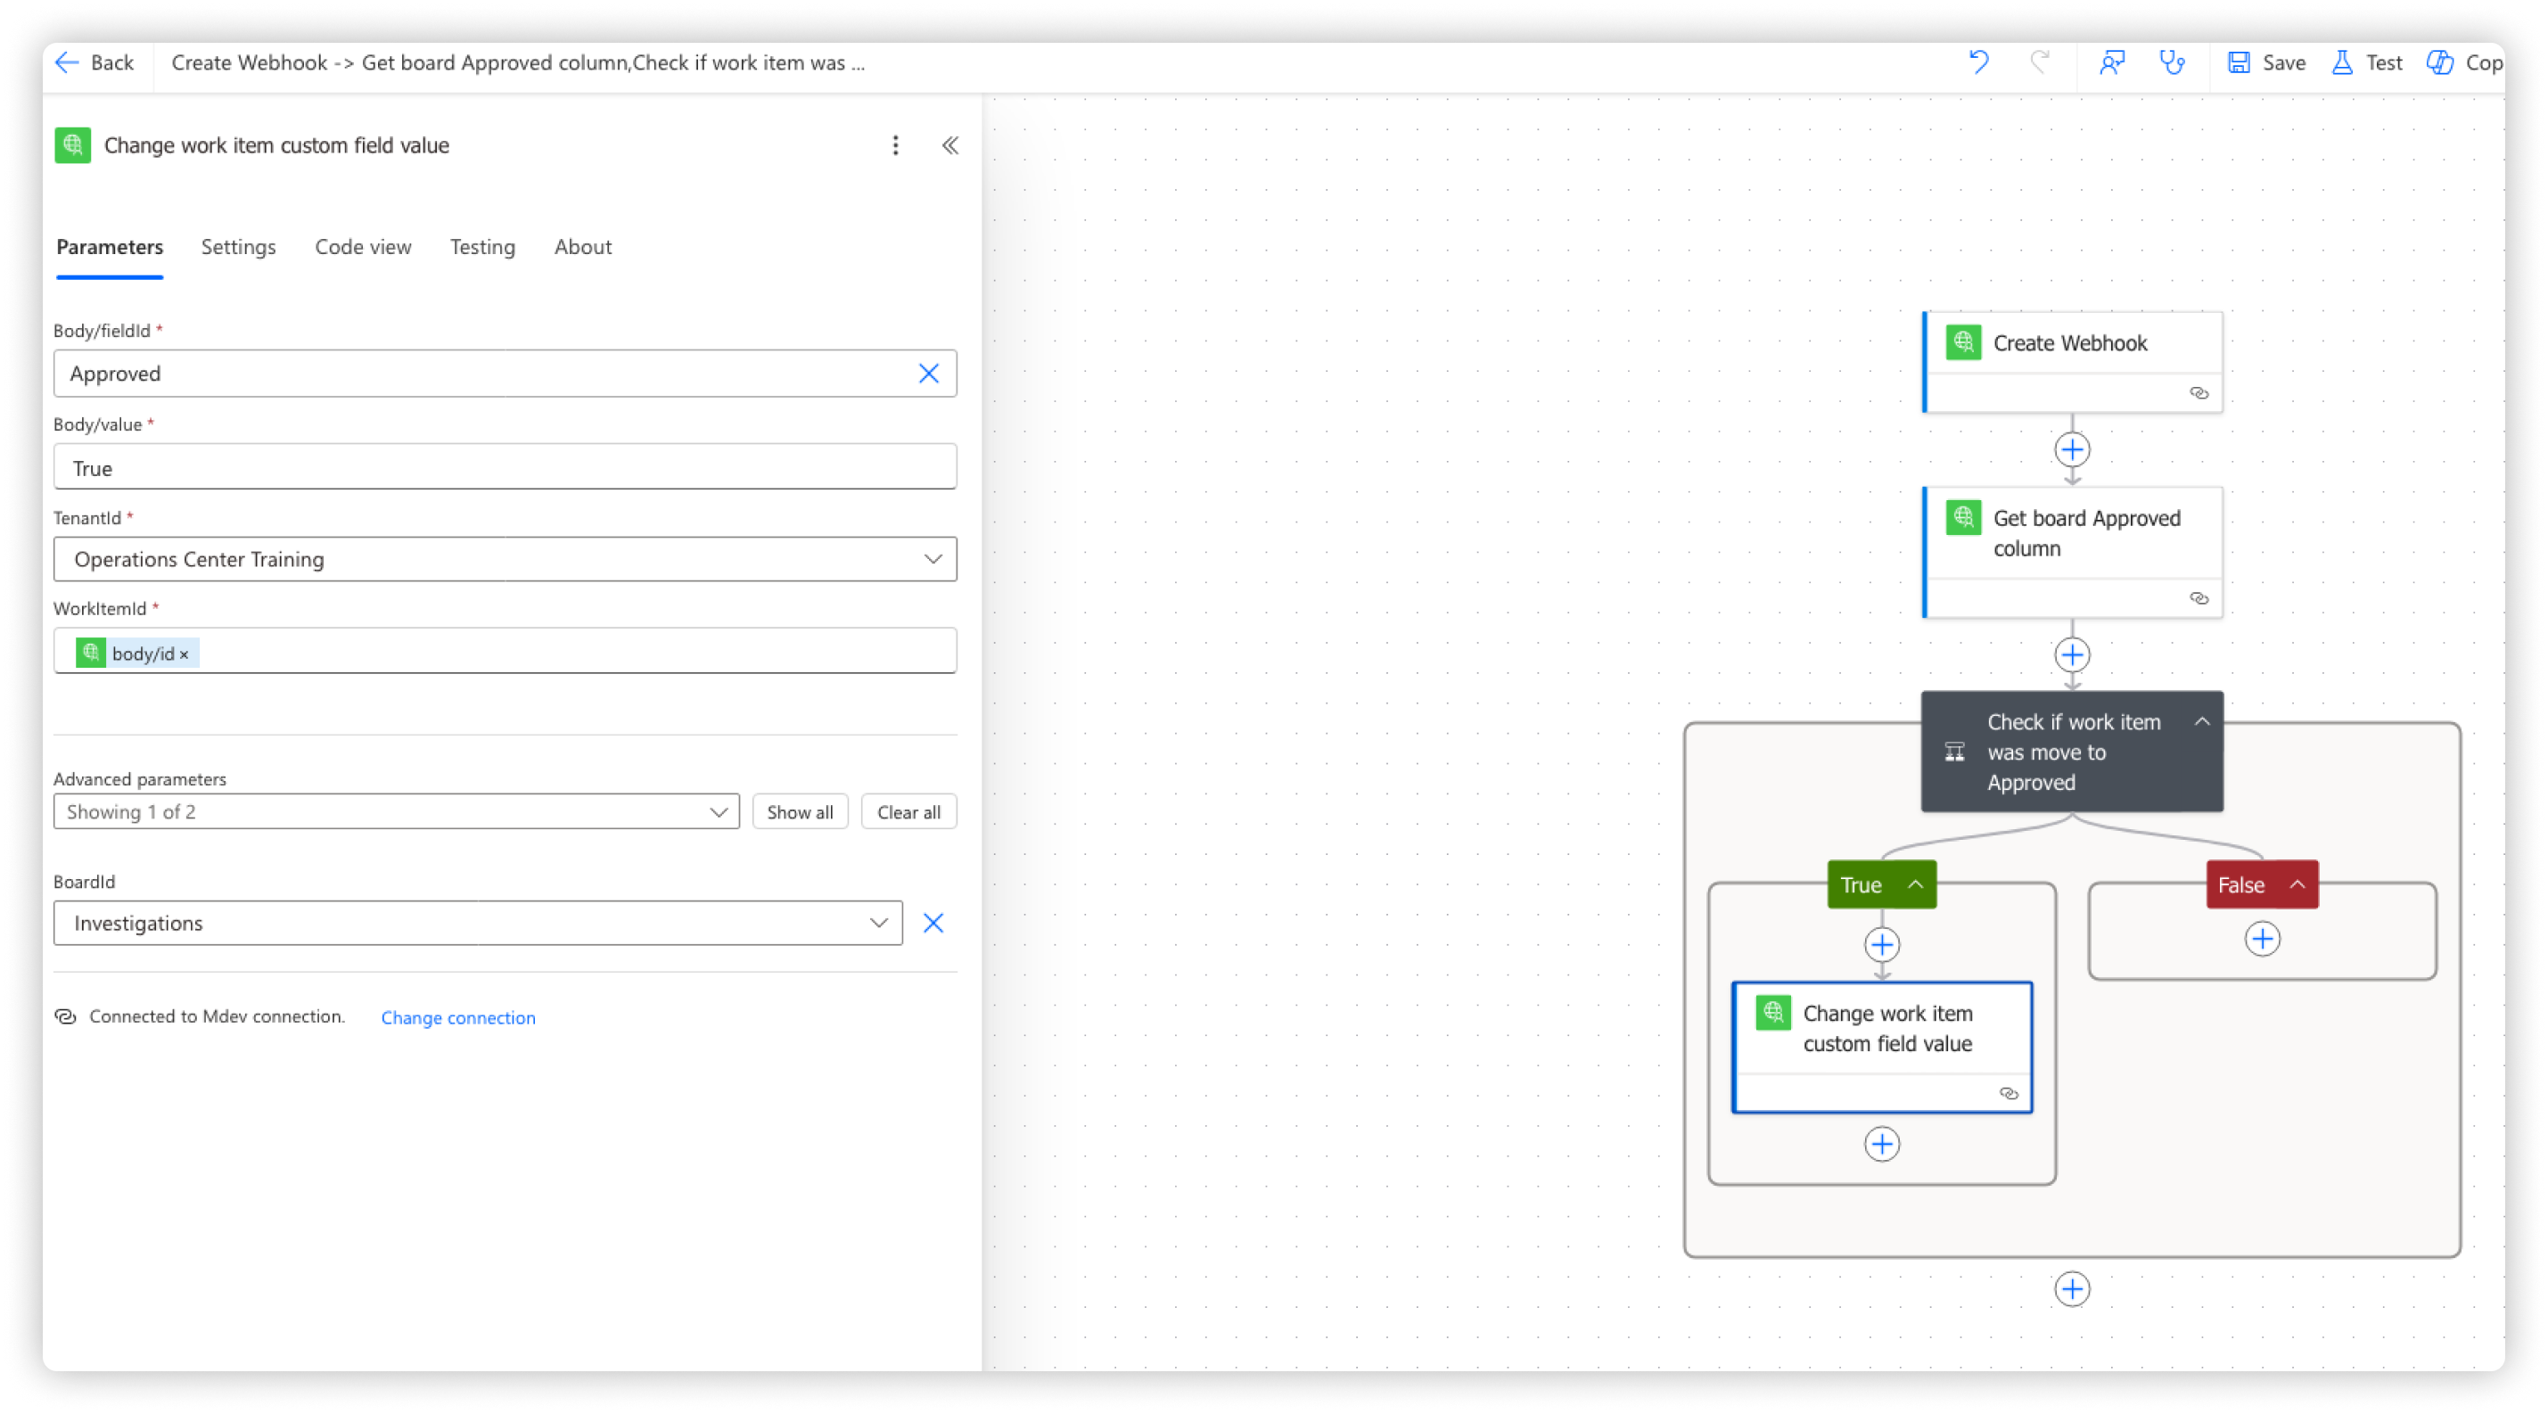Image resolution: width=2548 pixels, height=1414 pixels.
Task: Insert step between Create Webhook and Get board
Action: tap(2071, 450)
